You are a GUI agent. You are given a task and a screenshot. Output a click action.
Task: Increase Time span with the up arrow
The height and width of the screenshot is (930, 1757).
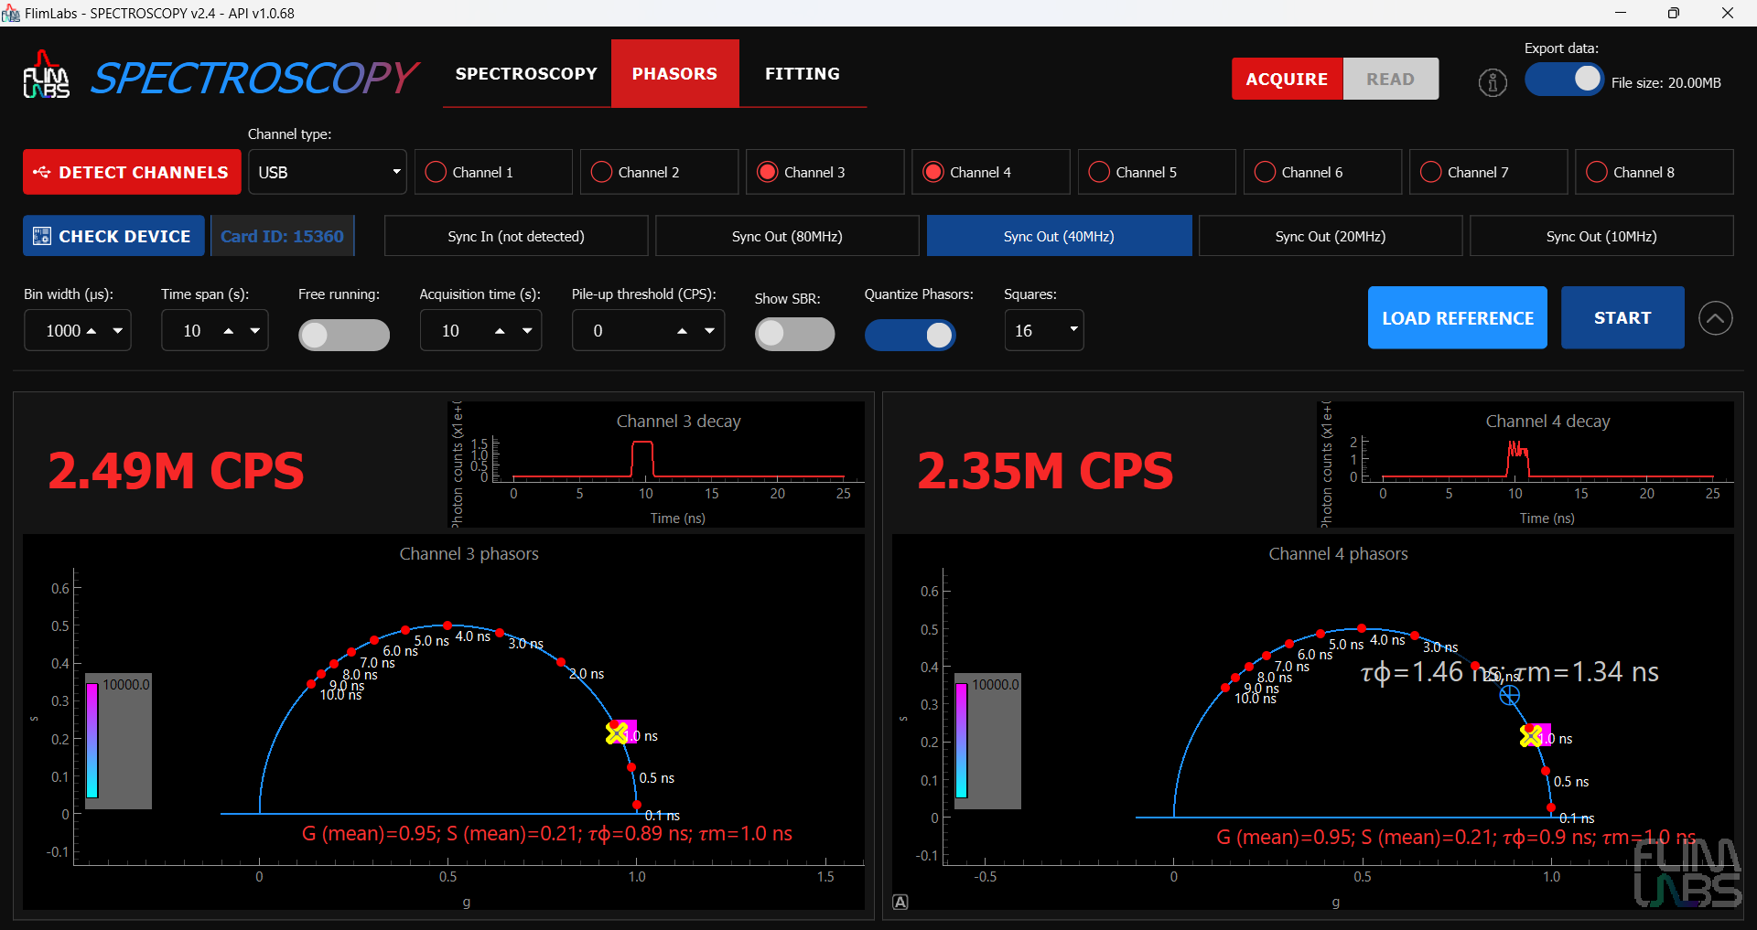(229, 330)
